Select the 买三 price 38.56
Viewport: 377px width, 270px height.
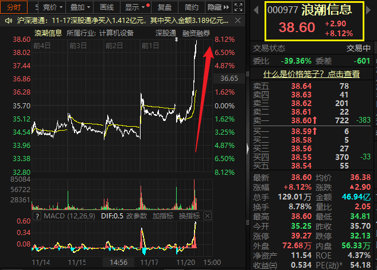pyautogui.click(x=301, y=148)
